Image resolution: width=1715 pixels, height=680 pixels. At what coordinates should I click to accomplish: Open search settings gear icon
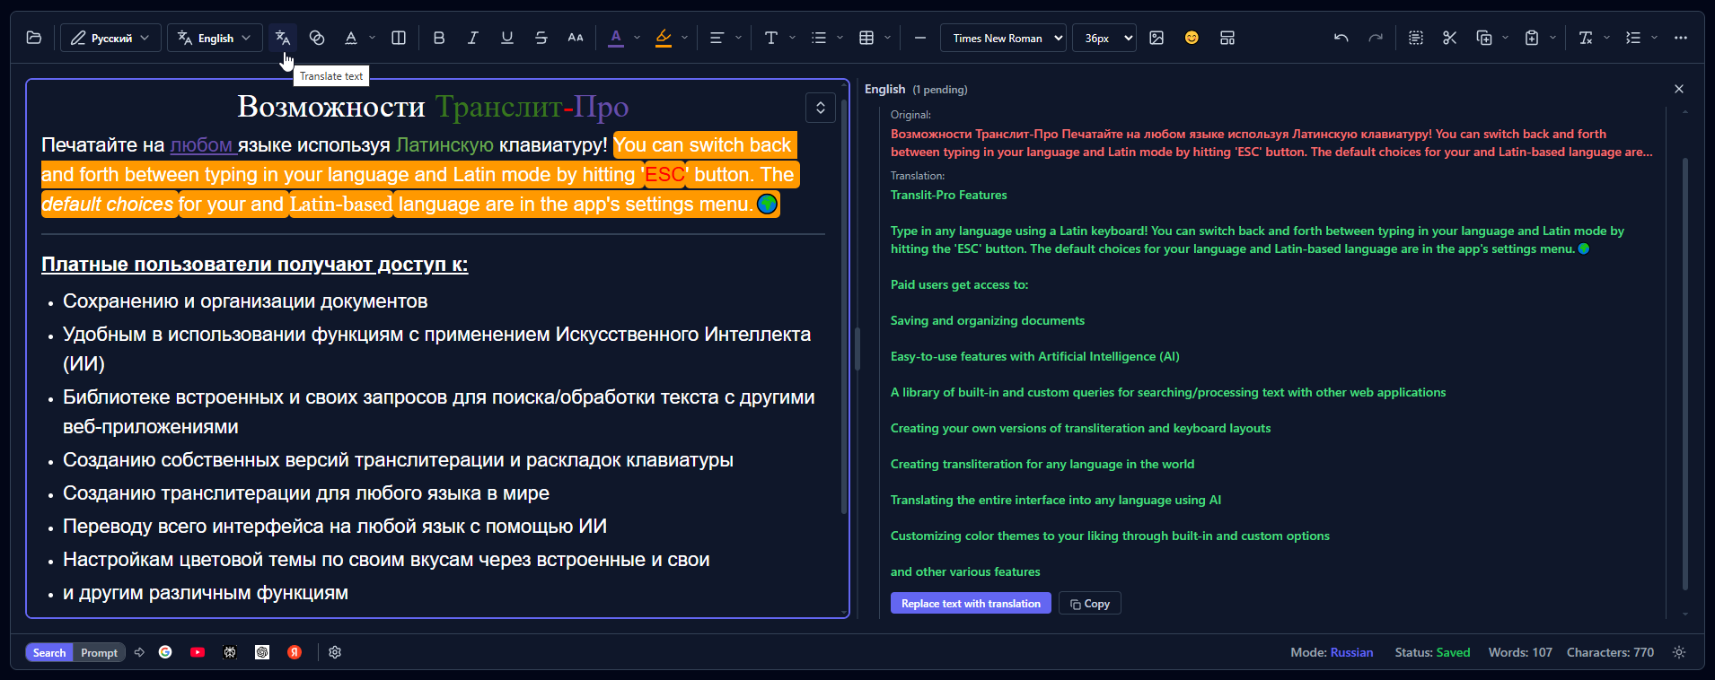[x=335, y=652]
